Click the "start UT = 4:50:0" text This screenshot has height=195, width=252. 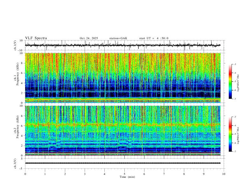click(x=154, y=38)
